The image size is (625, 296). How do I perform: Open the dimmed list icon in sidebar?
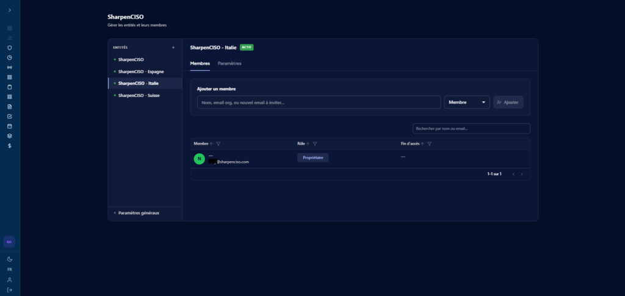coord(10,38)
